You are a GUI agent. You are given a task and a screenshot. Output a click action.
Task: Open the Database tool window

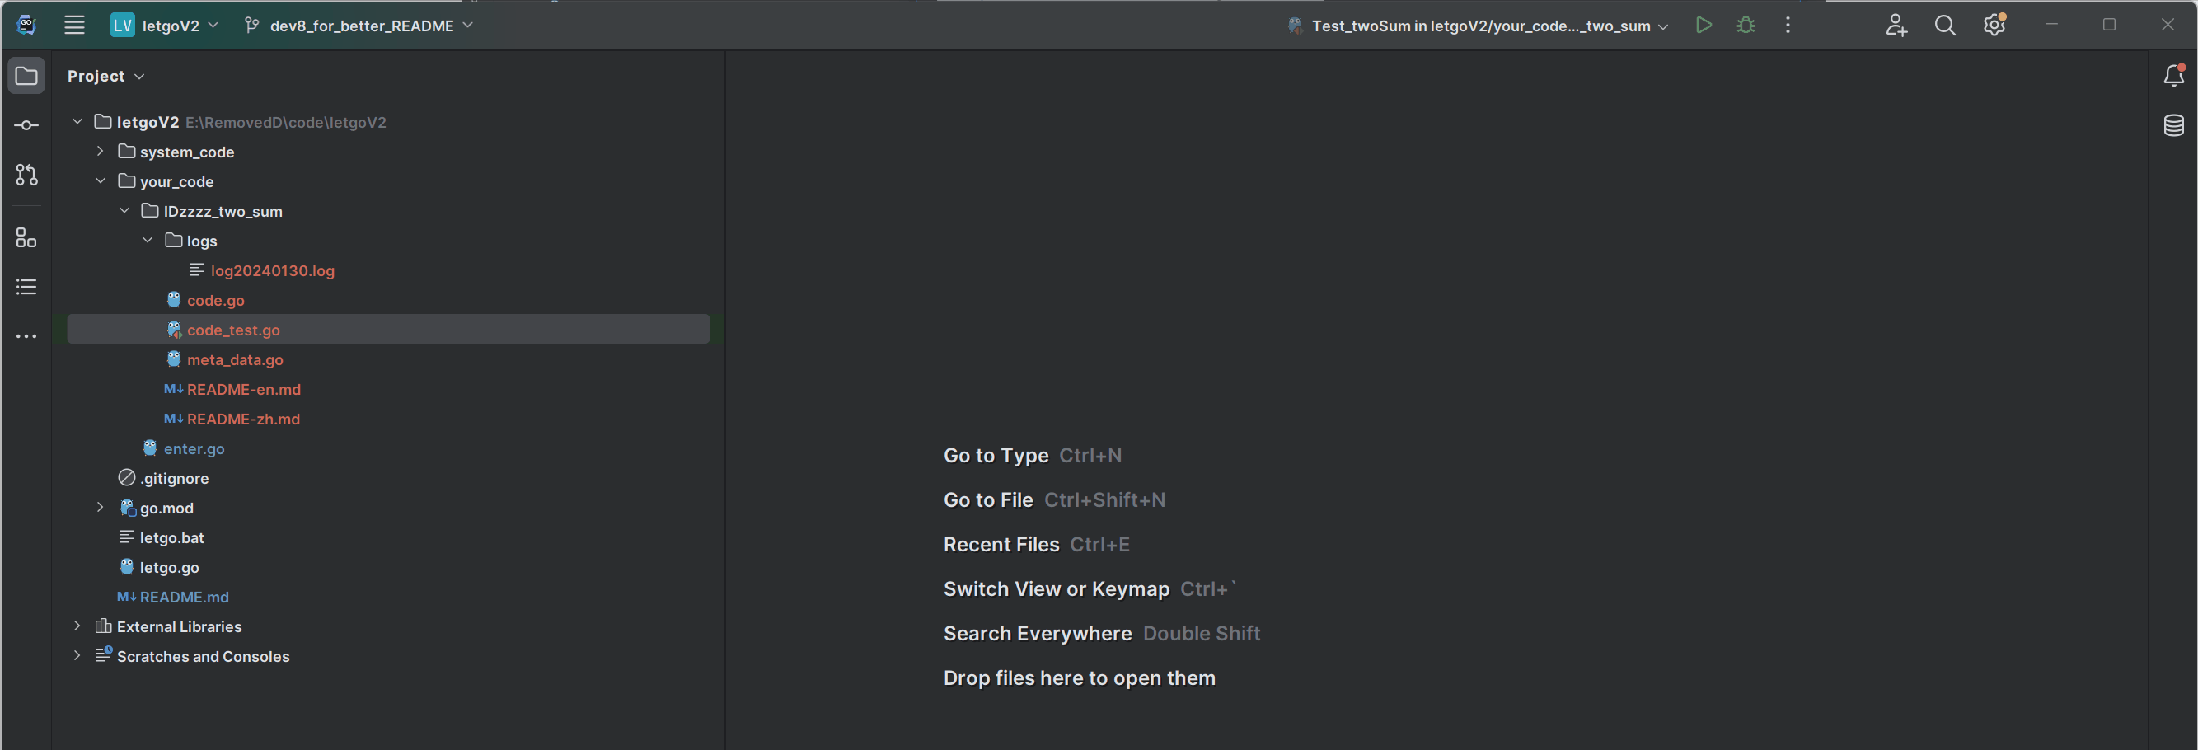click(x=2173, y=125)
